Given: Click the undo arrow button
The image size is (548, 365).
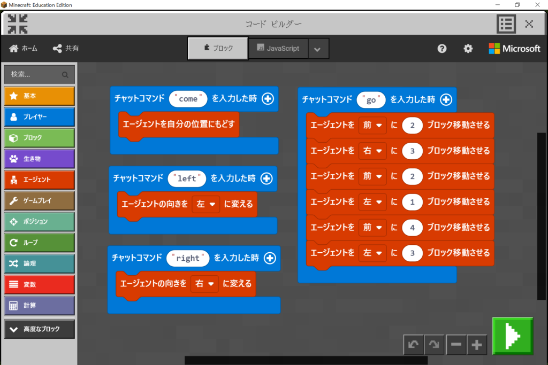Looking at the screenshot, I should 413,345.
